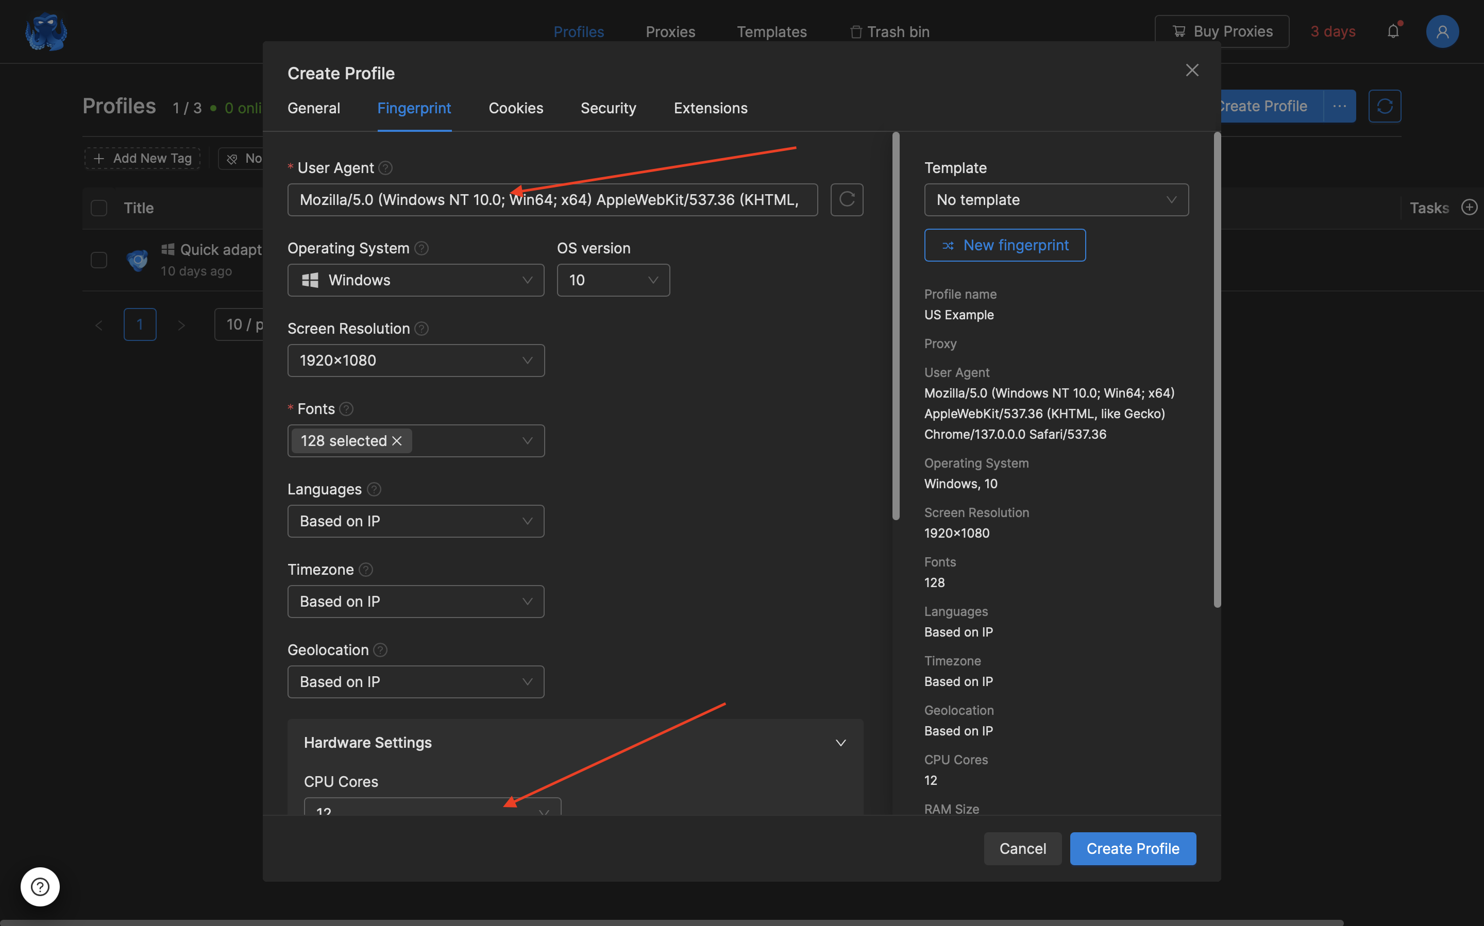The image size is (1484, 926).
Task: Click the 3 days trial link
Action: (1333, 31)
